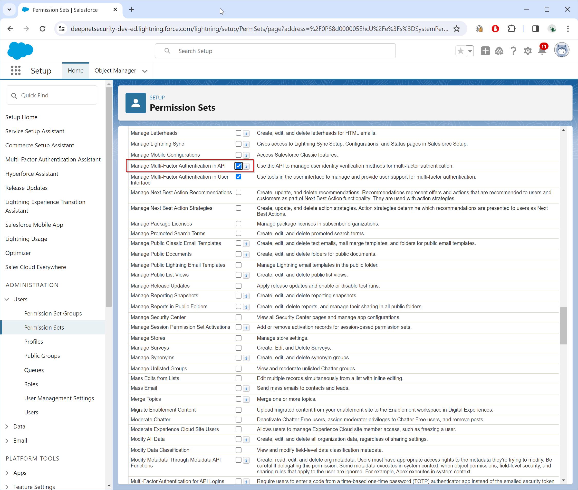Enable the Modify All Data checkbox
578x490 pixels.
tap(238, 439)
